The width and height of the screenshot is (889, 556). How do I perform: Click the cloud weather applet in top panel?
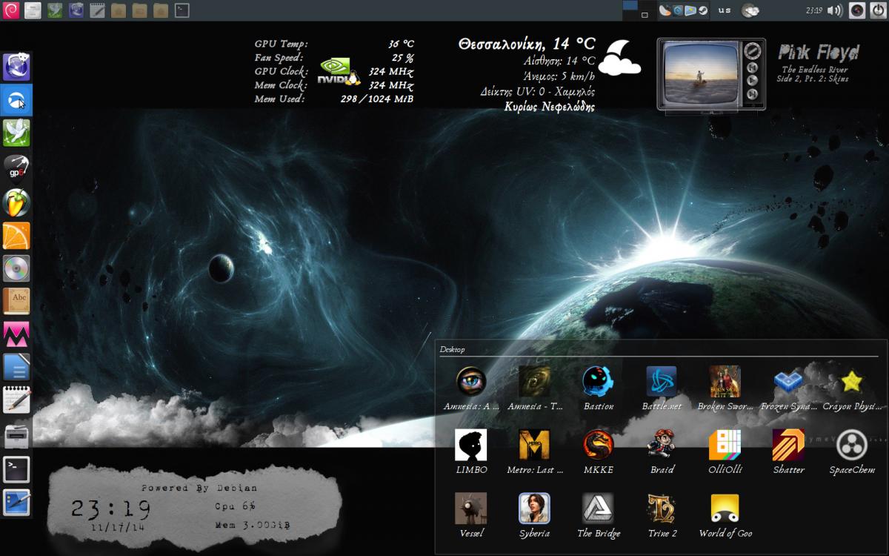coord(750,10)
